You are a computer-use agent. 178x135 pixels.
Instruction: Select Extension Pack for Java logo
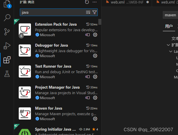pyautogui.click(x=25, y=29)
